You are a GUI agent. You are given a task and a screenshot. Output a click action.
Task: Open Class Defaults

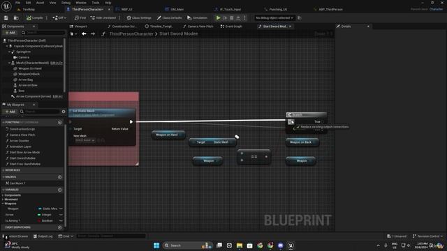(x=169, y=18)
